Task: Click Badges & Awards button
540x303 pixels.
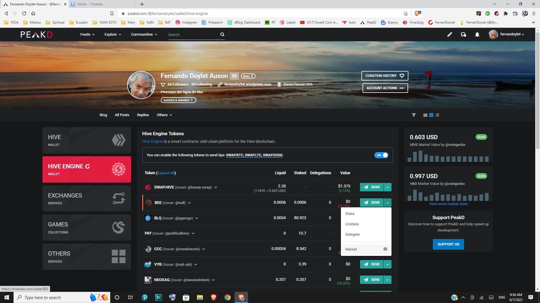Action: click(x=178, y=100)
